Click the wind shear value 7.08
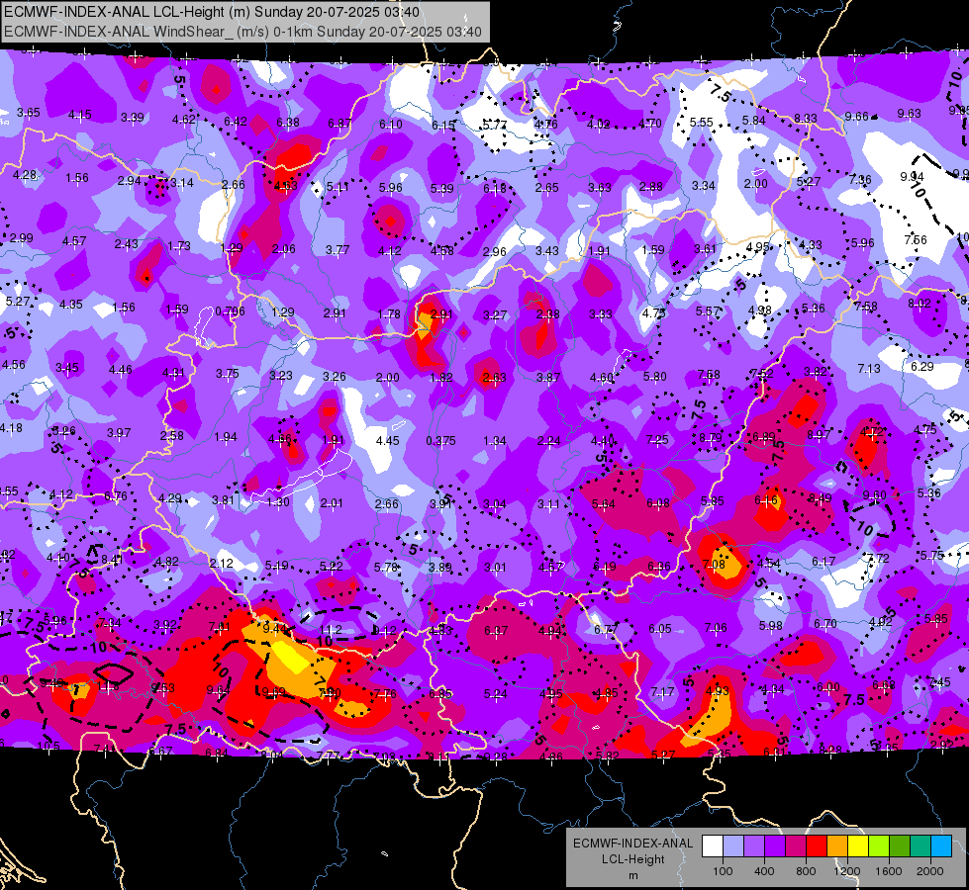This screenshot has height=890, width=969. [714, 564]
